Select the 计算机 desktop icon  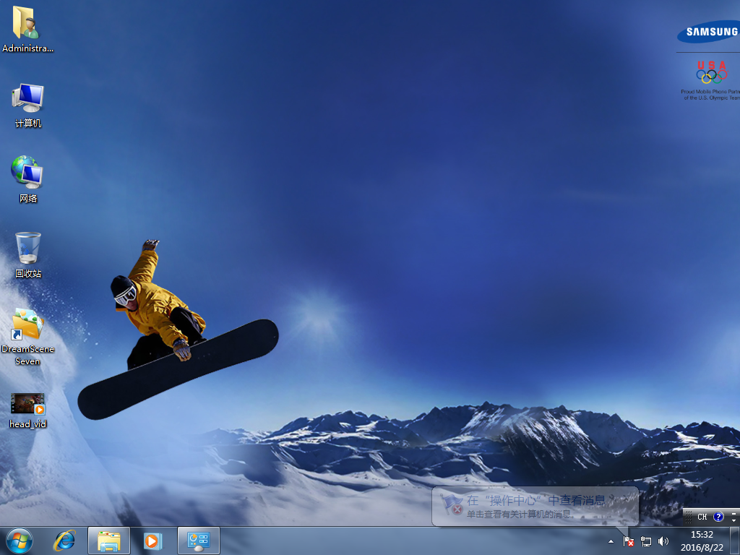coord(28,104)
